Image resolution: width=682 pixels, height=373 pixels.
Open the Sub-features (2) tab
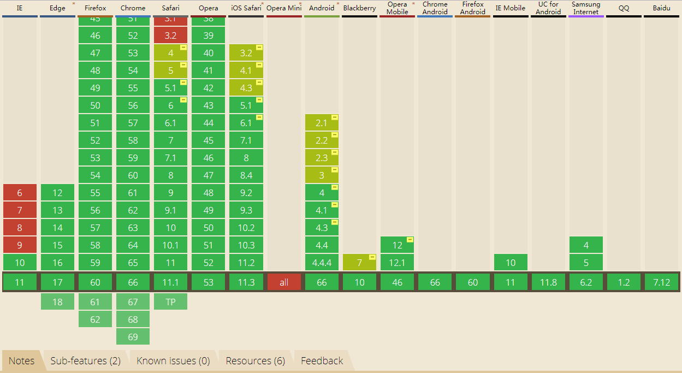(x=86, y=361)
